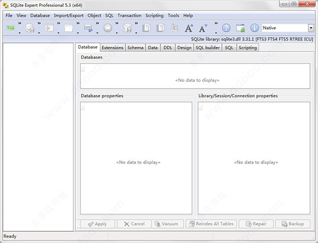The width and height of the screenshot is (318, 243).
Task: Click the 'SQLite library: sqlite3.dll 3.31.1' text
Action: (x=223, y=39)
